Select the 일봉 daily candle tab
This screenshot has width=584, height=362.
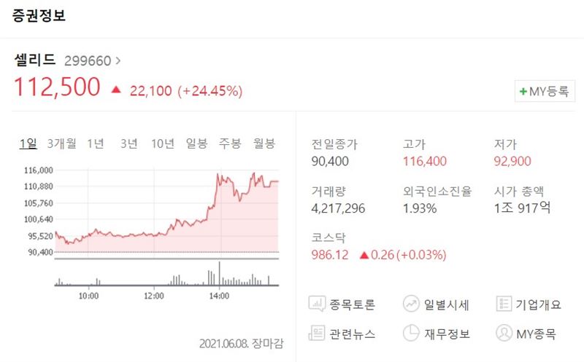[x=197, y=143]
